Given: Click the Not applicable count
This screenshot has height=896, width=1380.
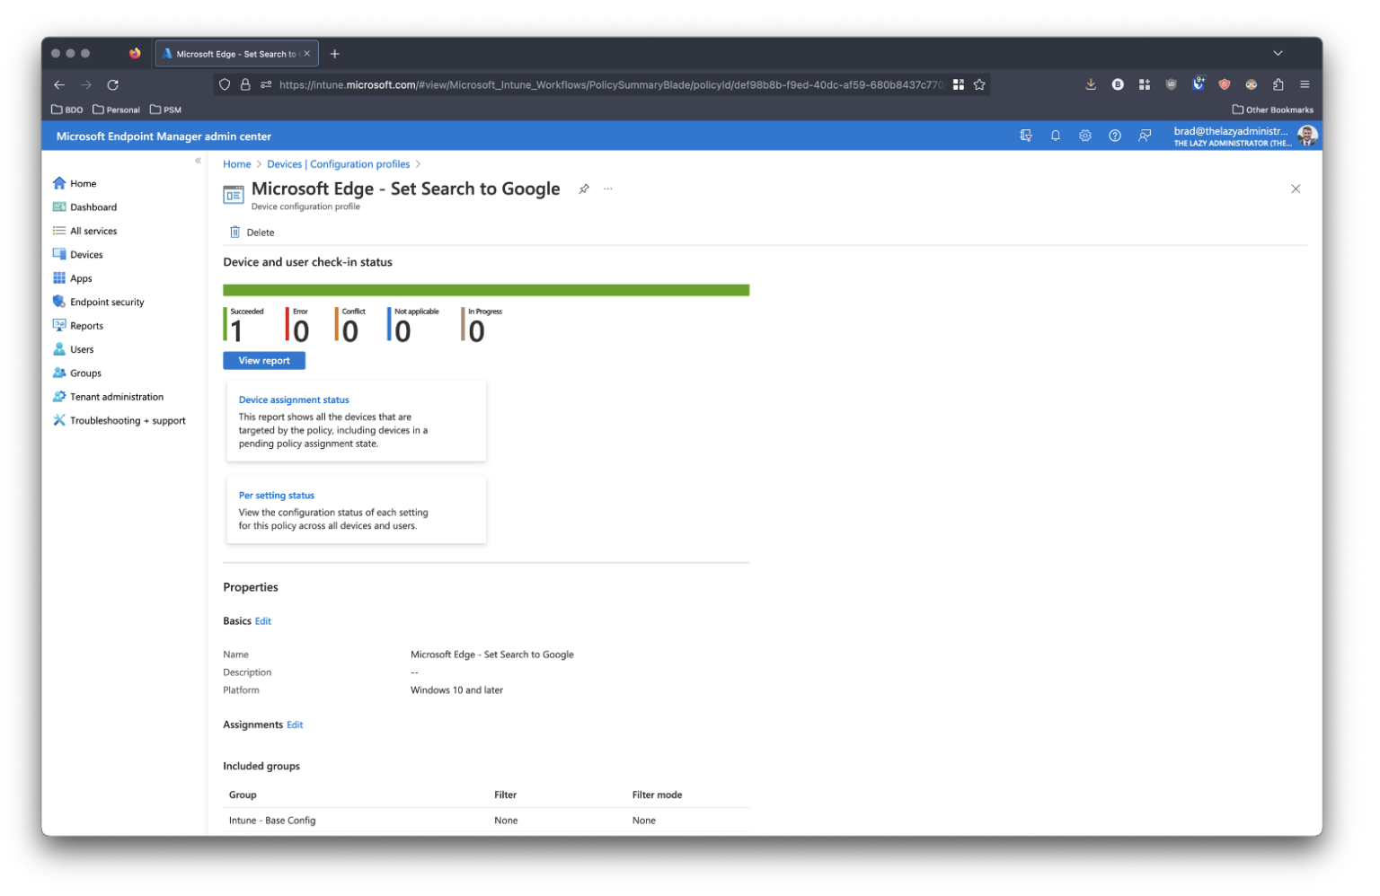Looking at the screenshot, I should pyautogui.click(x=402, y=331).
